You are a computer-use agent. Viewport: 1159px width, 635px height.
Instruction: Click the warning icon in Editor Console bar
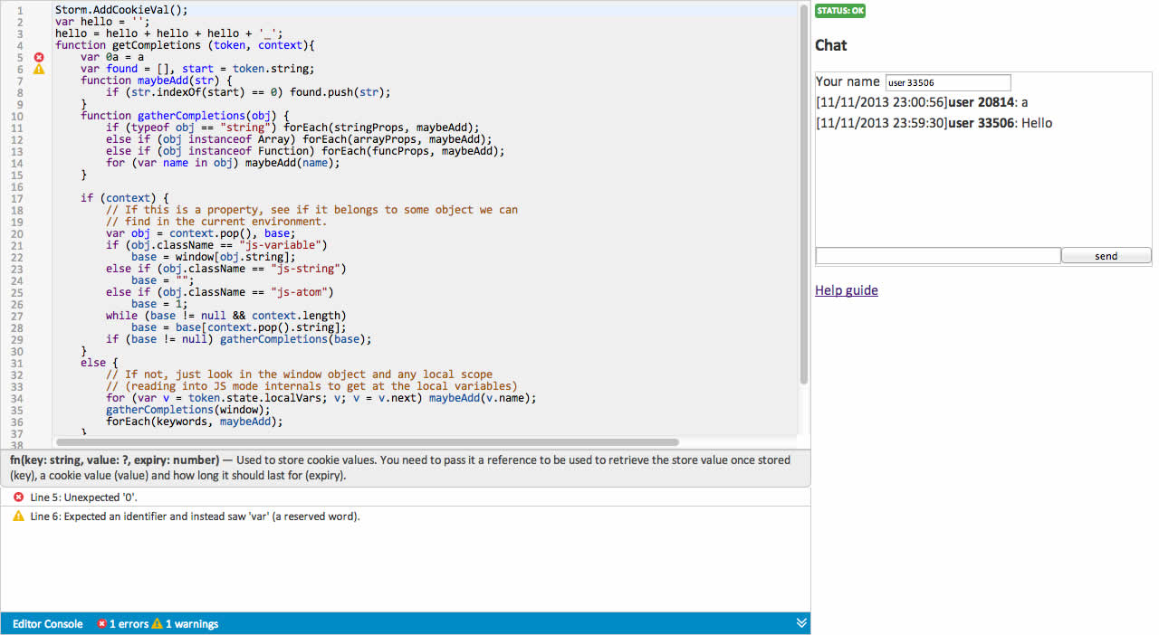(x=157, y=623)
